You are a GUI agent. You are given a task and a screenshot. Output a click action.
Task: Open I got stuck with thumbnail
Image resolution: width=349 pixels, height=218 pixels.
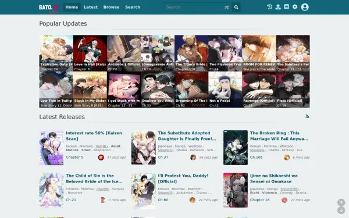[124, 90]
